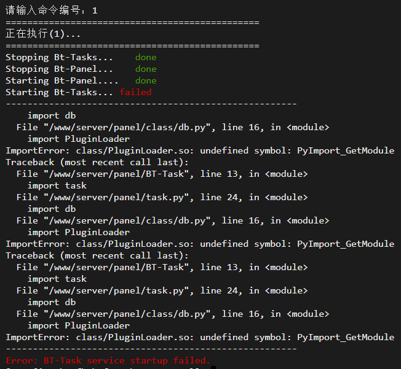Viewport: 401px width, 369px height.
Task: Click the first ImportError PluginLoader.so line
Action: (200, 150)
